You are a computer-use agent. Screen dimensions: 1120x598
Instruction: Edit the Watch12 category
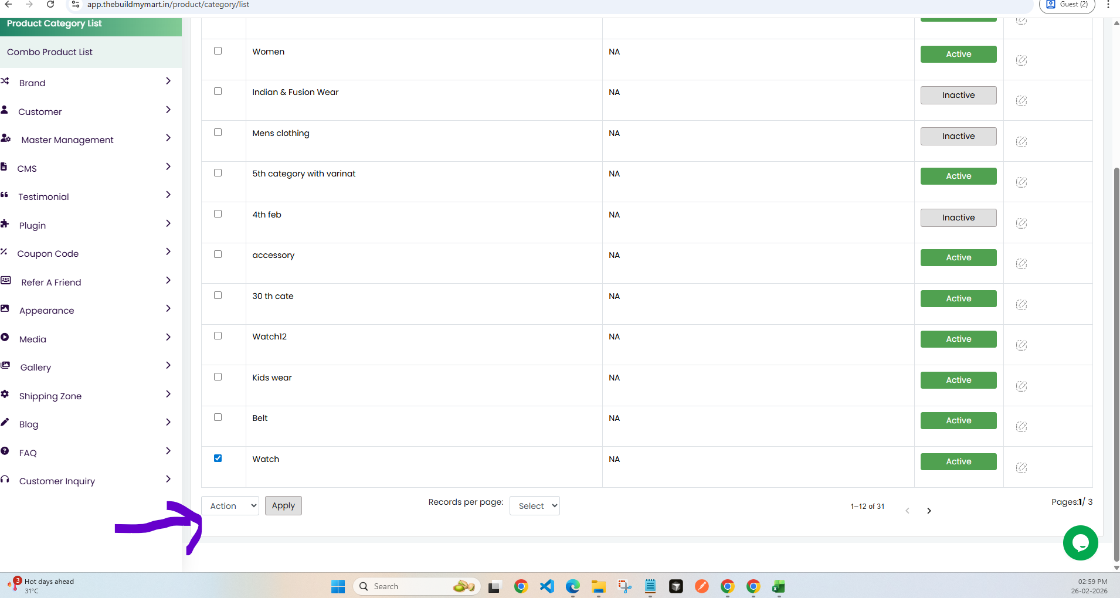[x=1021, y=345]
